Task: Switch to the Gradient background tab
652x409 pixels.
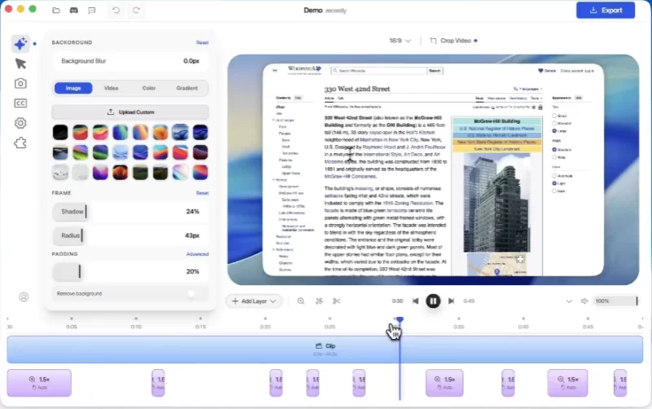Action: (x=187, y=88)
